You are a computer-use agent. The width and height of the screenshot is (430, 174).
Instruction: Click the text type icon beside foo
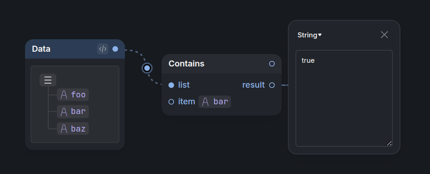point(64,95)
